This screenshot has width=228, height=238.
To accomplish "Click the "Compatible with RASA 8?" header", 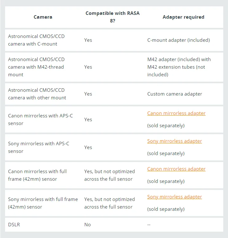I will pos(112,17).
